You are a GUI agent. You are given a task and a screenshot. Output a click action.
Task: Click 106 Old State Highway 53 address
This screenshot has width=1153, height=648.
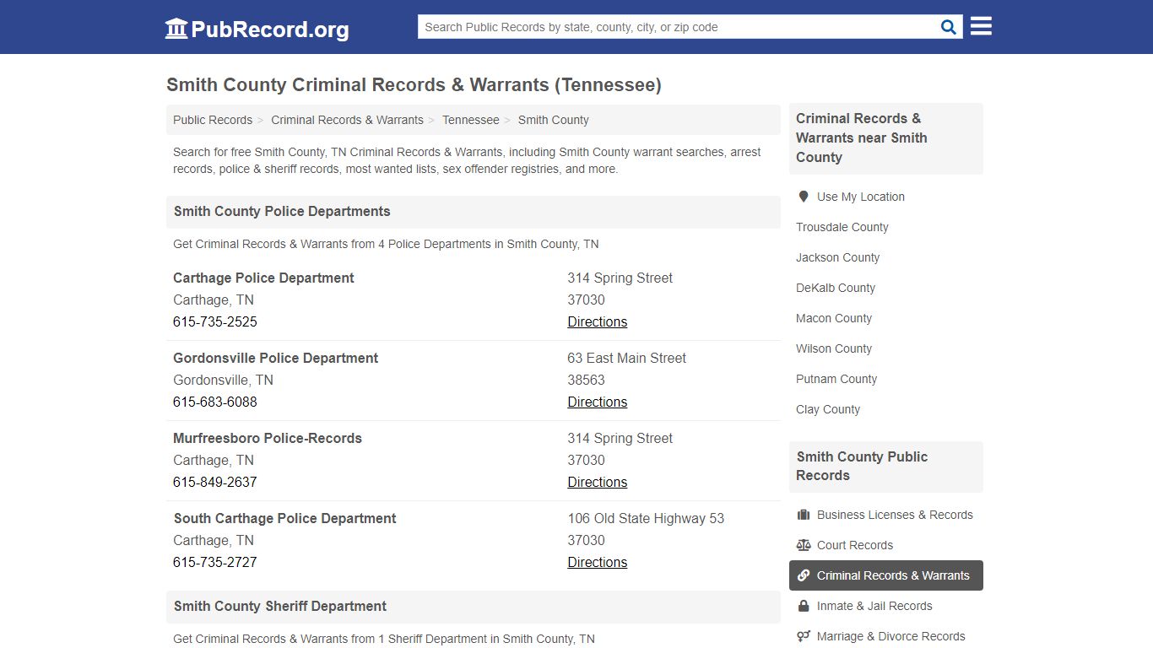pyautogui.click(x=646, y=518)
